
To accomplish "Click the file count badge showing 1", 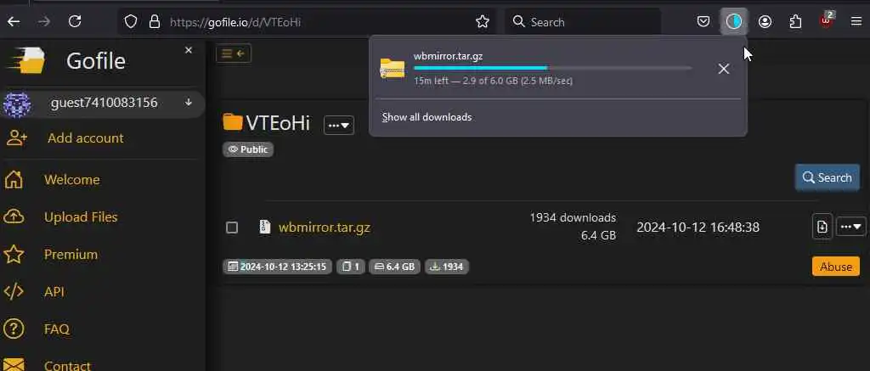I will (351, 267).
